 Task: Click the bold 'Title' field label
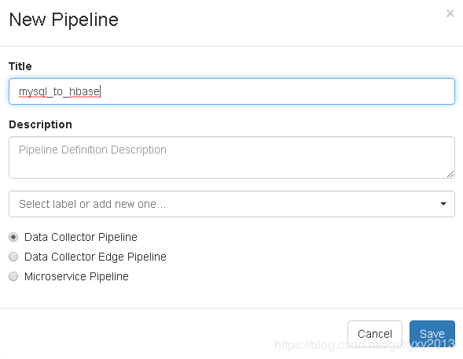point(20,66)
